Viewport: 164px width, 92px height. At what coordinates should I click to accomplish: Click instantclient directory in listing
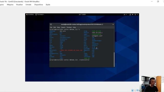pyautogui.click(x=65, y=38)
